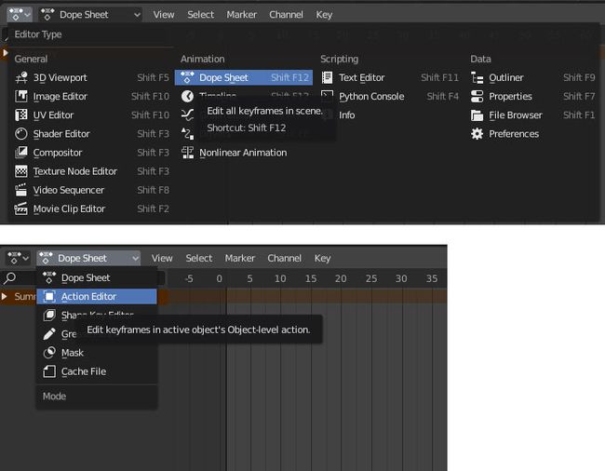Screen dimensions: 605x471
Task: Open the View menu in lower header
Action: [x=162, y=258]
